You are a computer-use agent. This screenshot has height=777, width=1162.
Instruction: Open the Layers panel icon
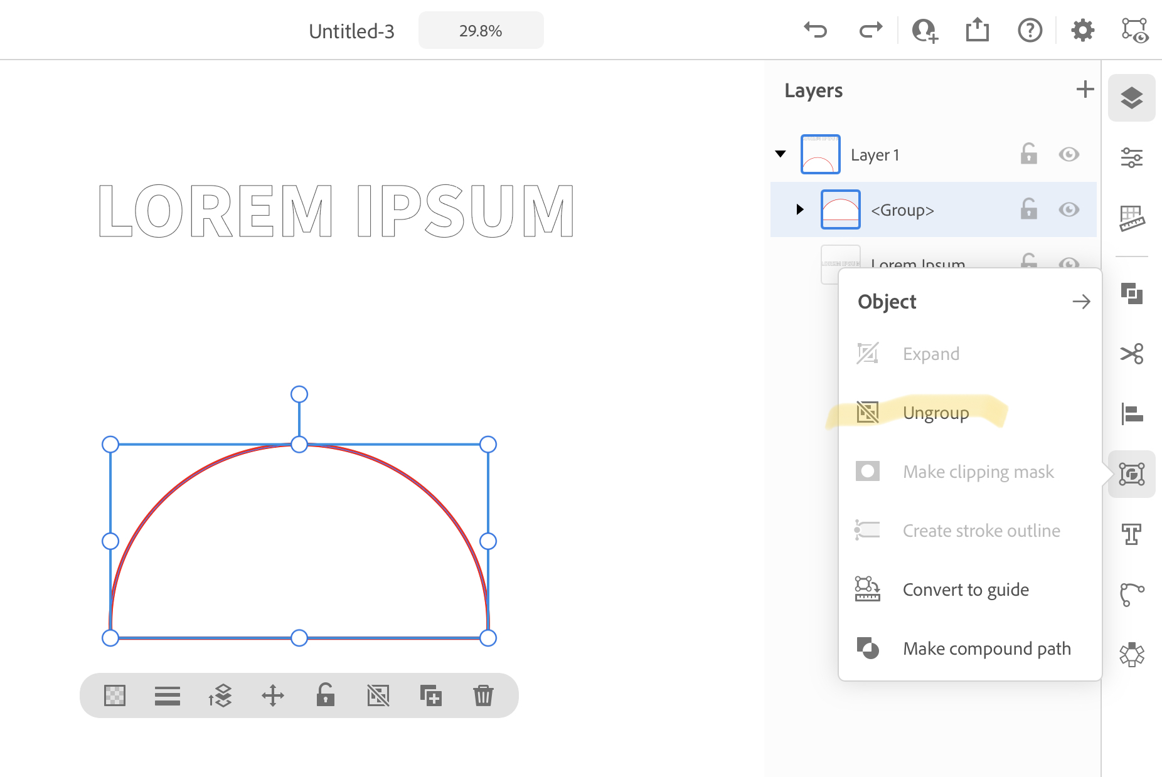coord(1131,98)
